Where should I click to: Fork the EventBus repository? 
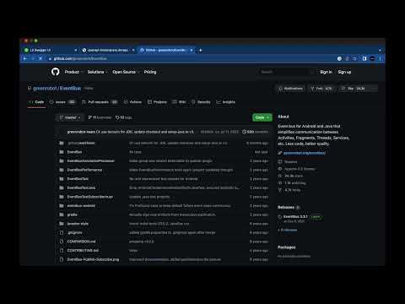coord(321,89)
